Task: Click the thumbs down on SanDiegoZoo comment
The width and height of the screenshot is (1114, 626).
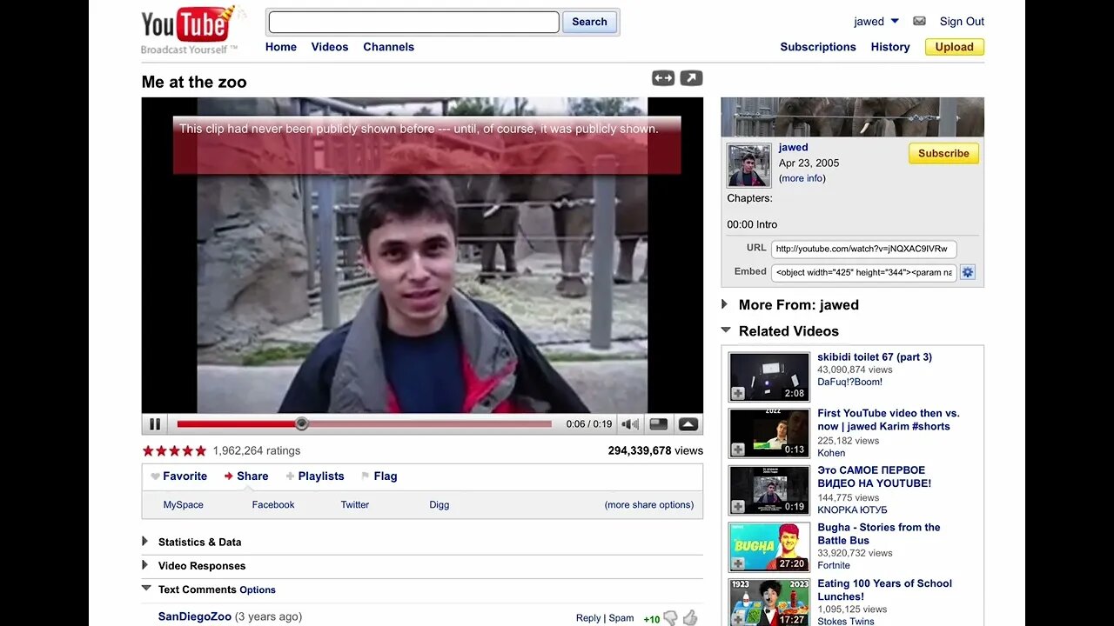Action: pos(670,618)
